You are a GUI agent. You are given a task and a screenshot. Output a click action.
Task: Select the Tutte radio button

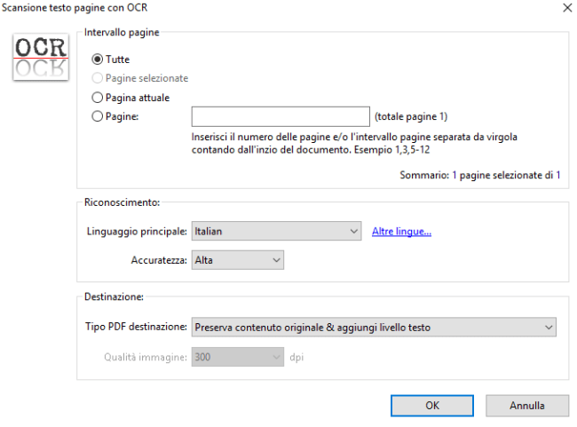pos(98,59)
